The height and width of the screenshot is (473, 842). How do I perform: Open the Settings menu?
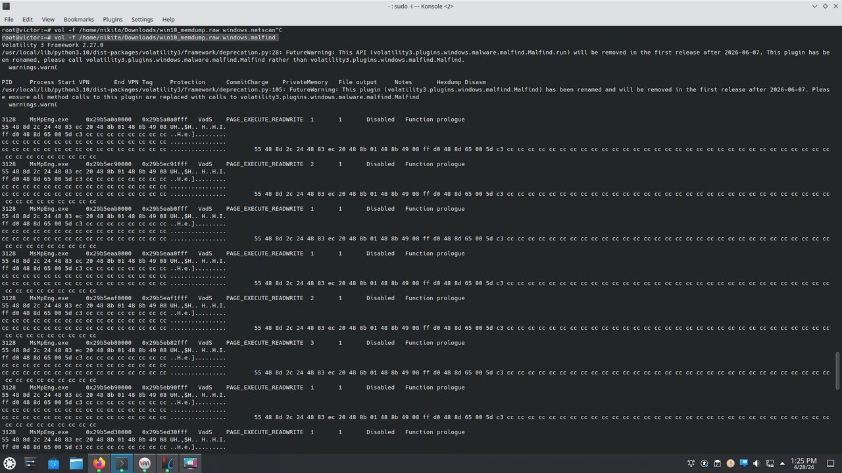click(x=142, y=20)
